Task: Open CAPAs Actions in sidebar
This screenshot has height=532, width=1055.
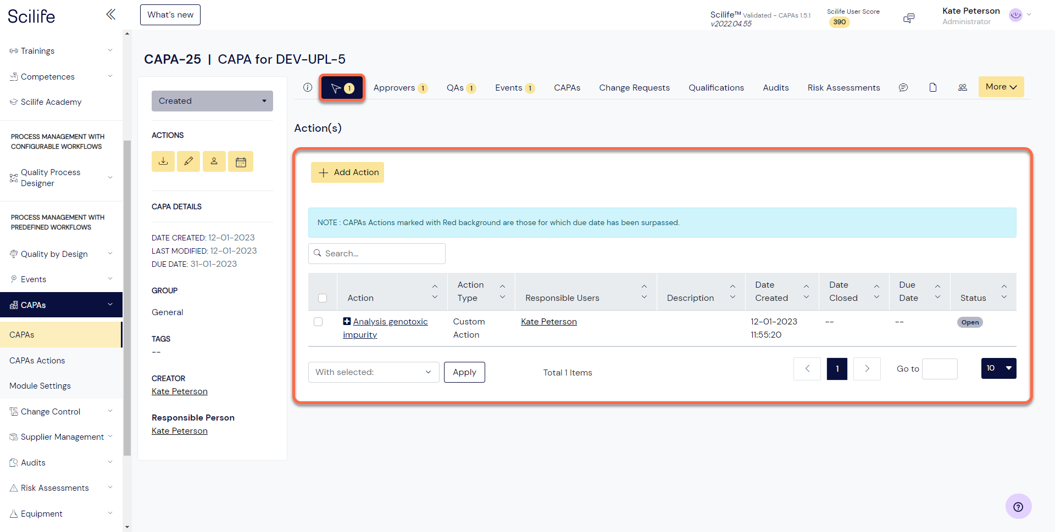Action: (x=37, y=360)
